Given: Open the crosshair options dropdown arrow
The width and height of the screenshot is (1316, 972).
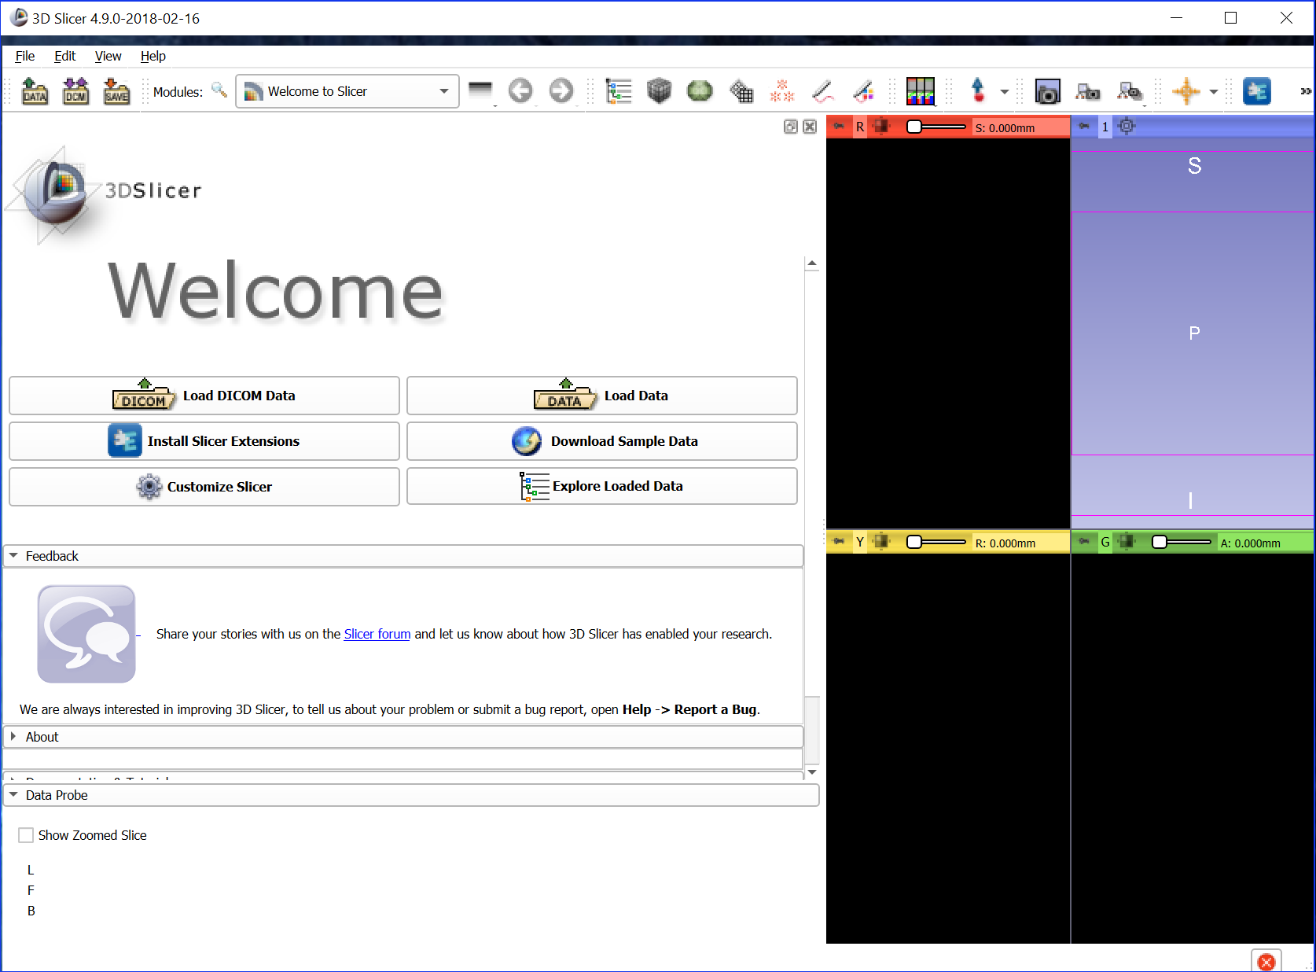Looking at the screenshot, I should click(x=1214, y=92).
